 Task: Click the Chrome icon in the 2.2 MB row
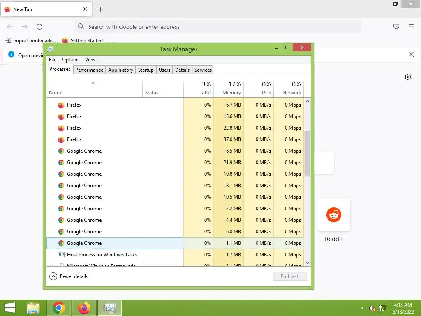click(61, 209)
